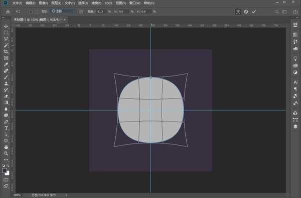This screenshot has width=301, height=198.
Task: Select the History Brush tool
Action: pyautogui.click(x=6, y=89)
